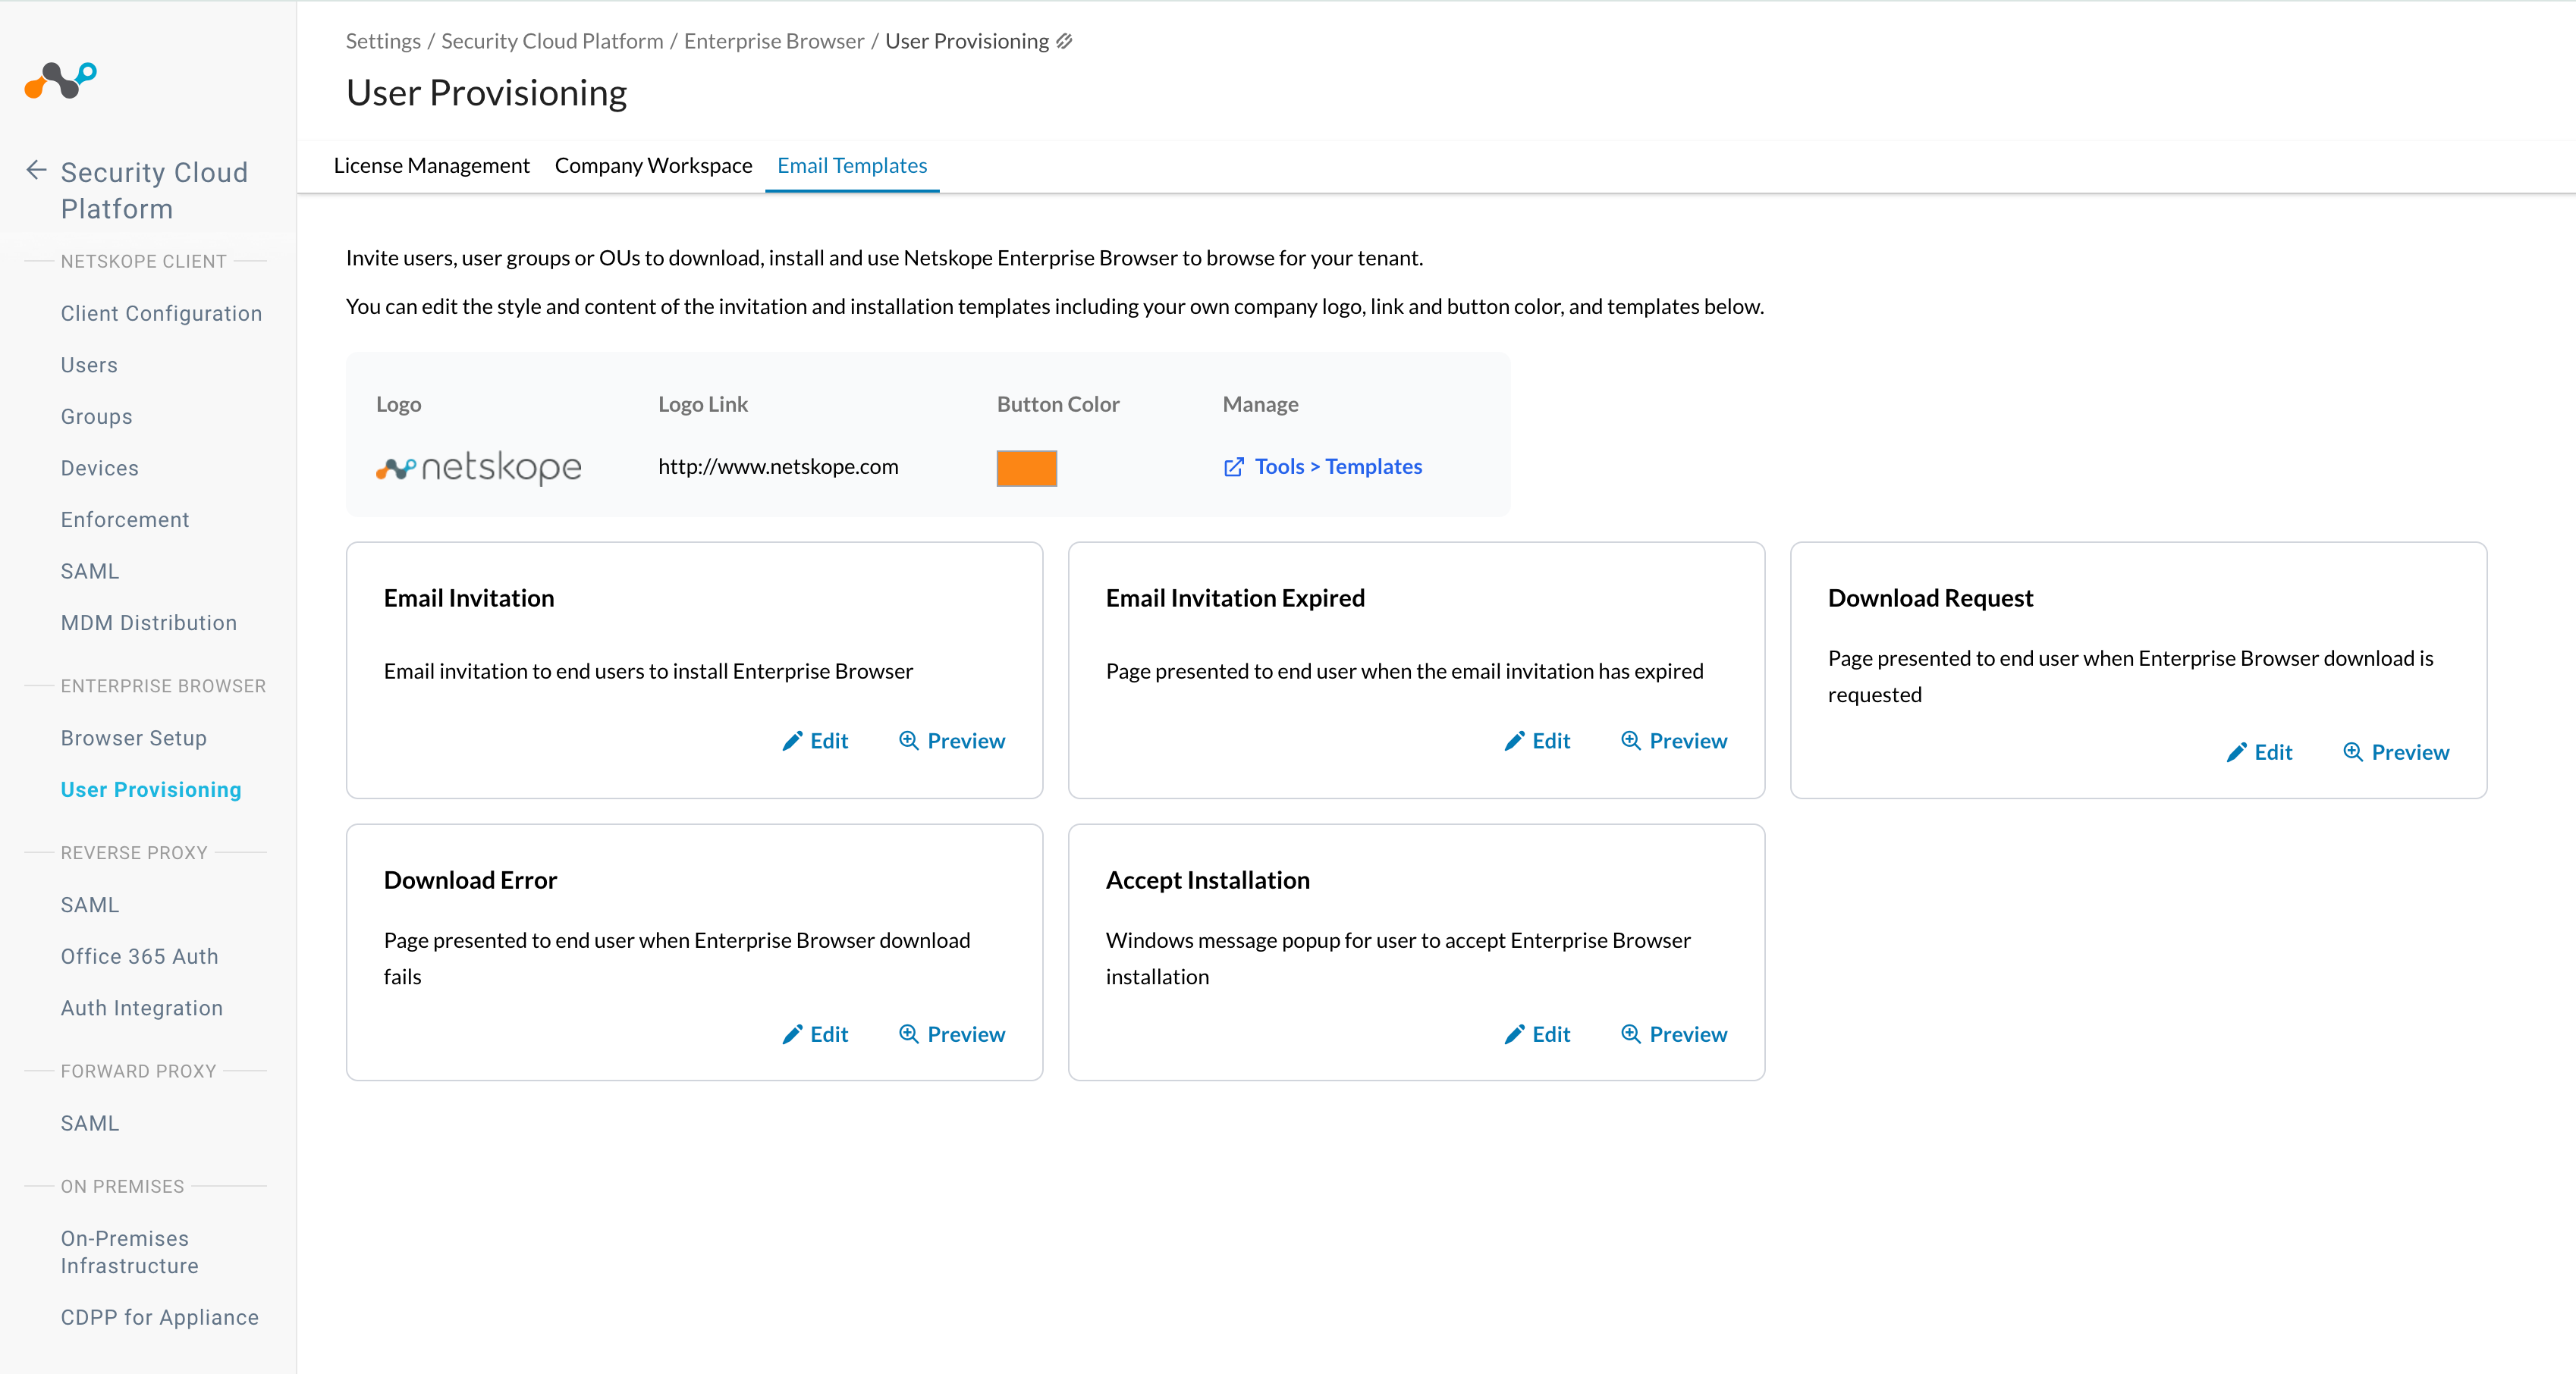Click the orange Button Color swatch

[1026, 468]
